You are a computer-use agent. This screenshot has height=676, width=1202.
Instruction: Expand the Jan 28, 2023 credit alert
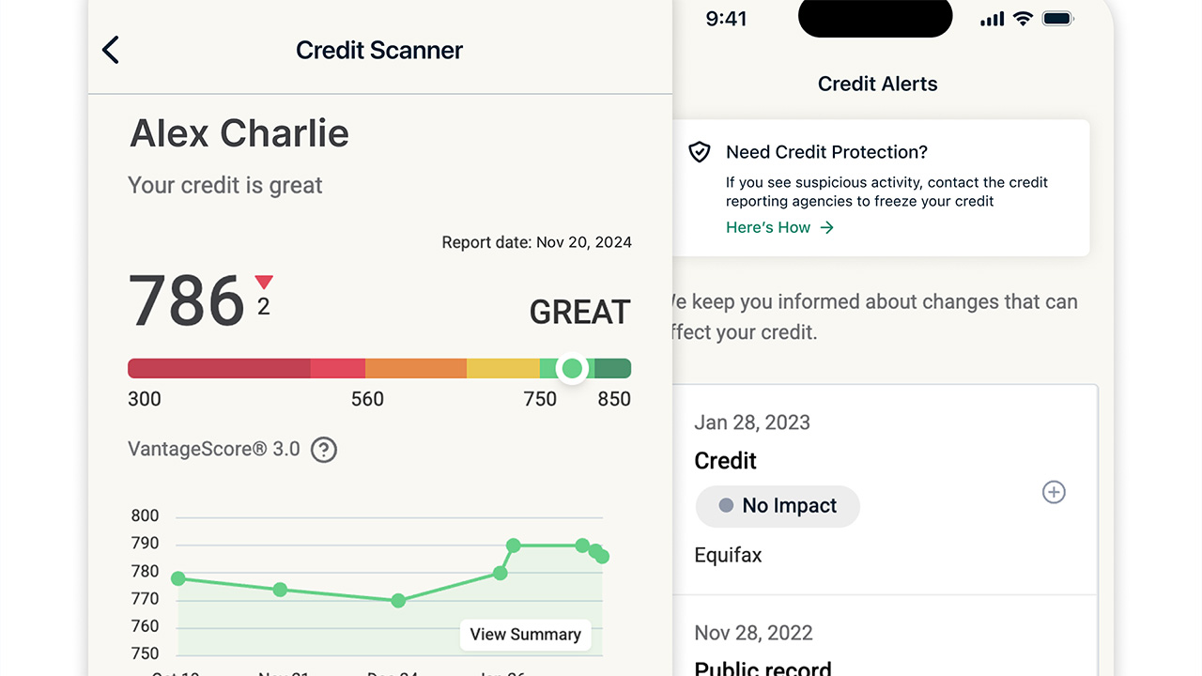(1054, 492)
